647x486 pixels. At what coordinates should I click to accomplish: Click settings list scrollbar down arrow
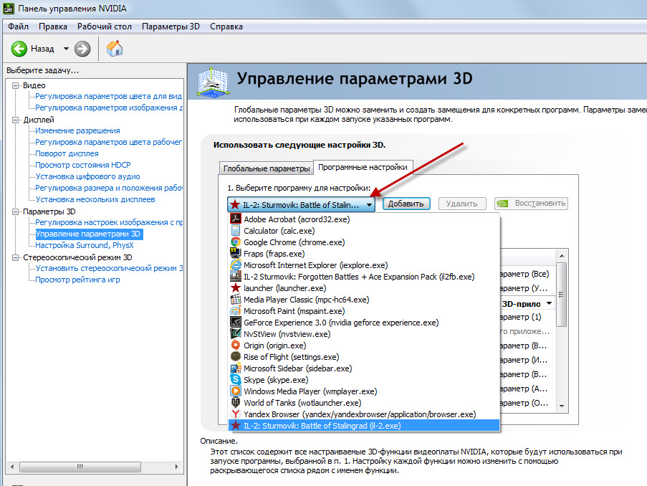[x=562, y=406]
